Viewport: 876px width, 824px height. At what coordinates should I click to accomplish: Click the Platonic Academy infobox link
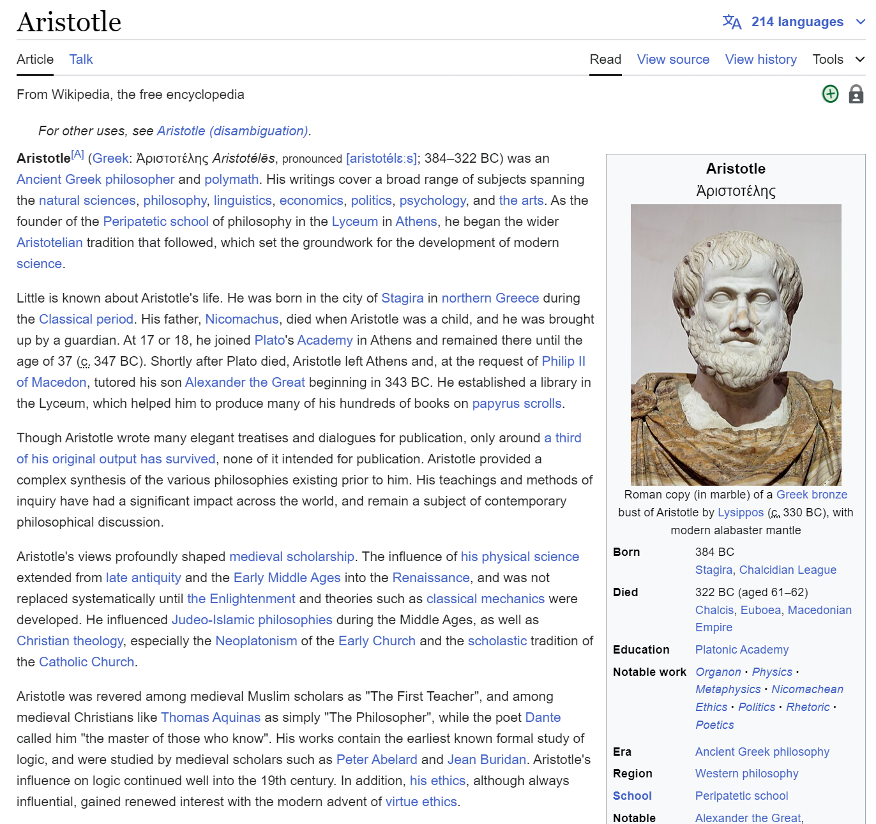pos(742,650)
